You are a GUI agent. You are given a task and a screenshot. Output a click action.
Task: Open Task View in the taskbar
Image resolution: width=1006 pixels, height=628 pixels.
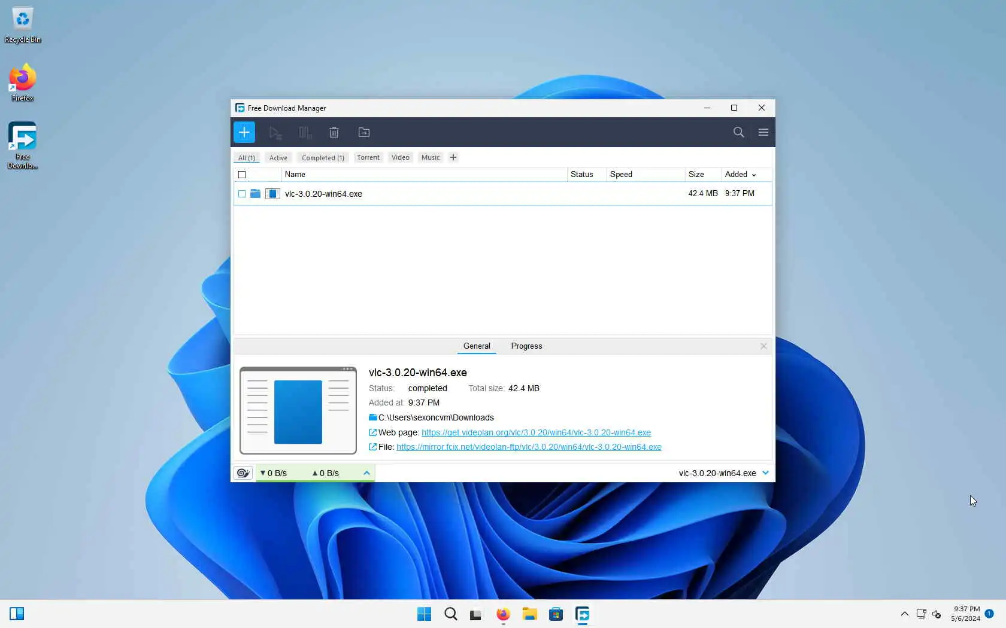(x=476, y=614)
